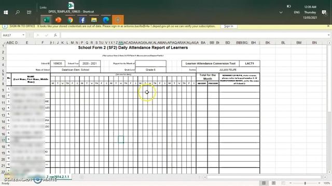Open the orange recorder app in the taskbar
This screenshot has width=332, height=186.
(118, 20)
